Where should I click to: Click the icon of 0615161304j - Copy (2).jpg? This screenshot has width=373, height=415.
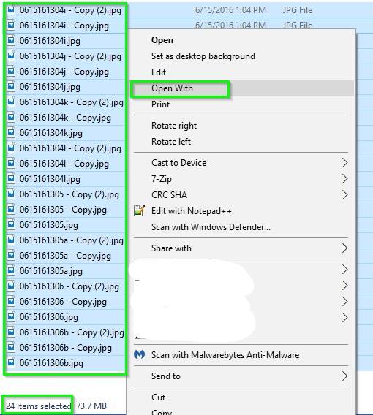[11, 56]
